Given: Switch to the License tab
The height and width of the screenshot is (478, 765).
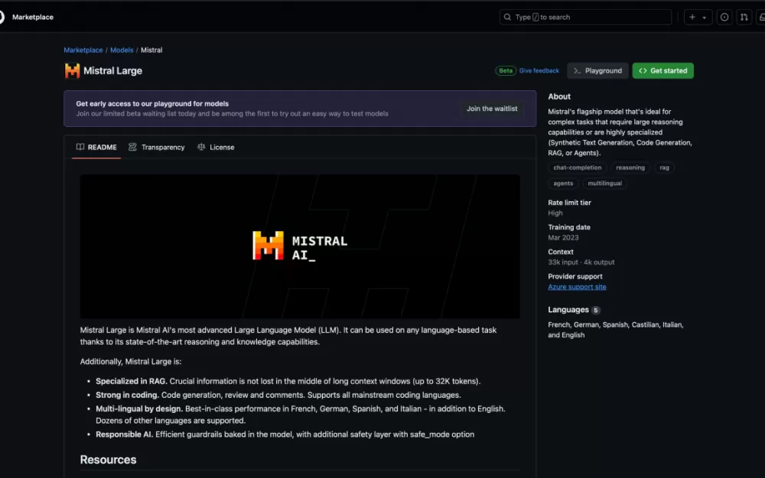Looking at the screenshot, I should [216, 148].
